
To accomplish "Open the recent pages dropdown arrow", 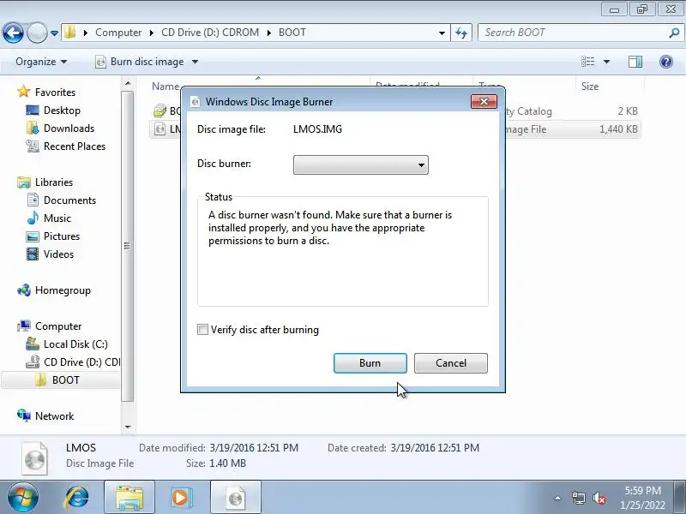I will (54, 33).
